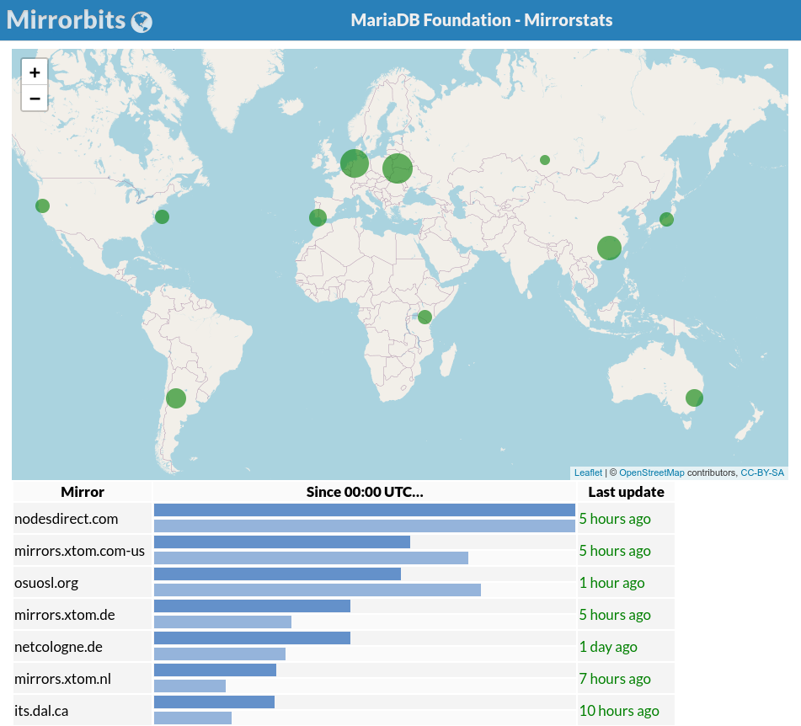Click the Mirrorbits globe logo icon
The image size is (801, 726).
coord(142,22)
